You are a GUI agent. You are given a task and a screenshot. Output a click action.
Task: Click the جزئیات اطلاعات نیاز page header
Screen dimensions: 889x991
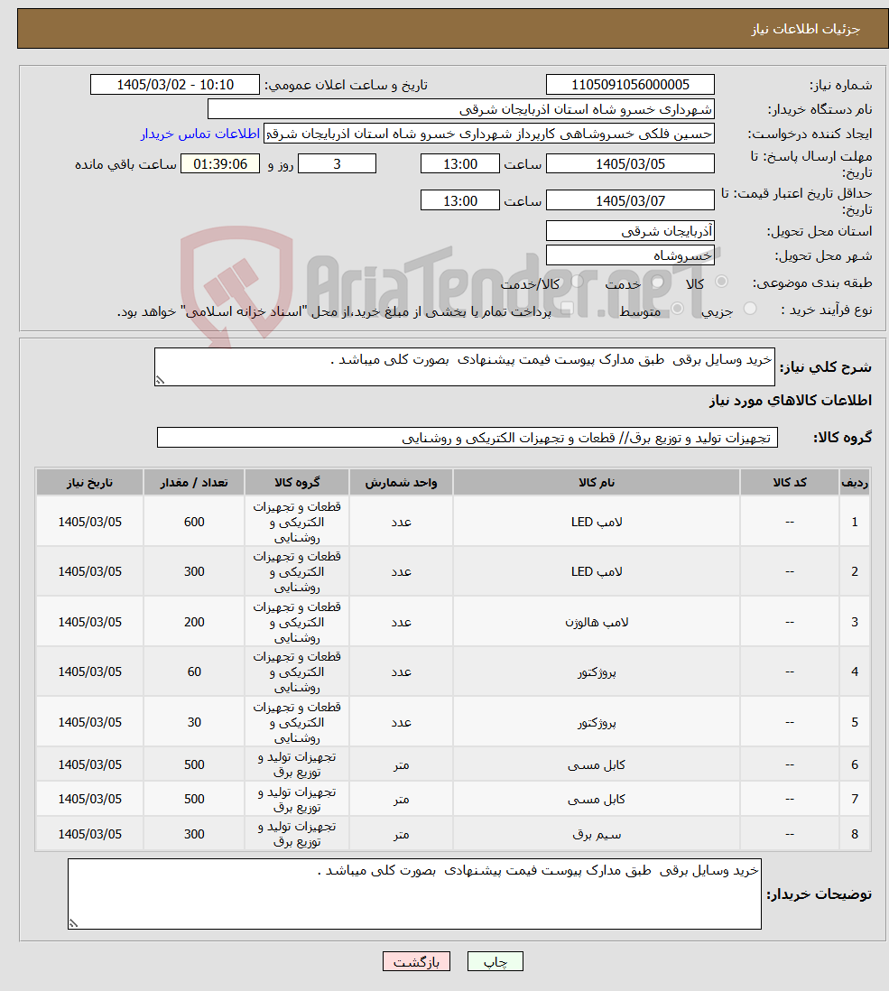click(805, 29)
